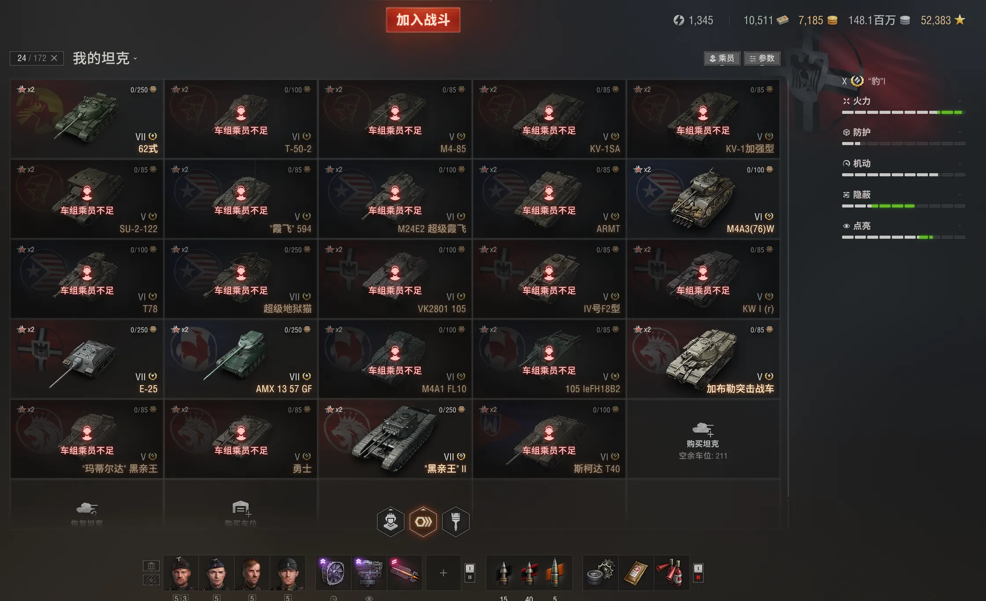Toggle the equipment loadout I/II switch
Image resolution: width=986 pixels, height=601 pixels.
pos(469,572)
